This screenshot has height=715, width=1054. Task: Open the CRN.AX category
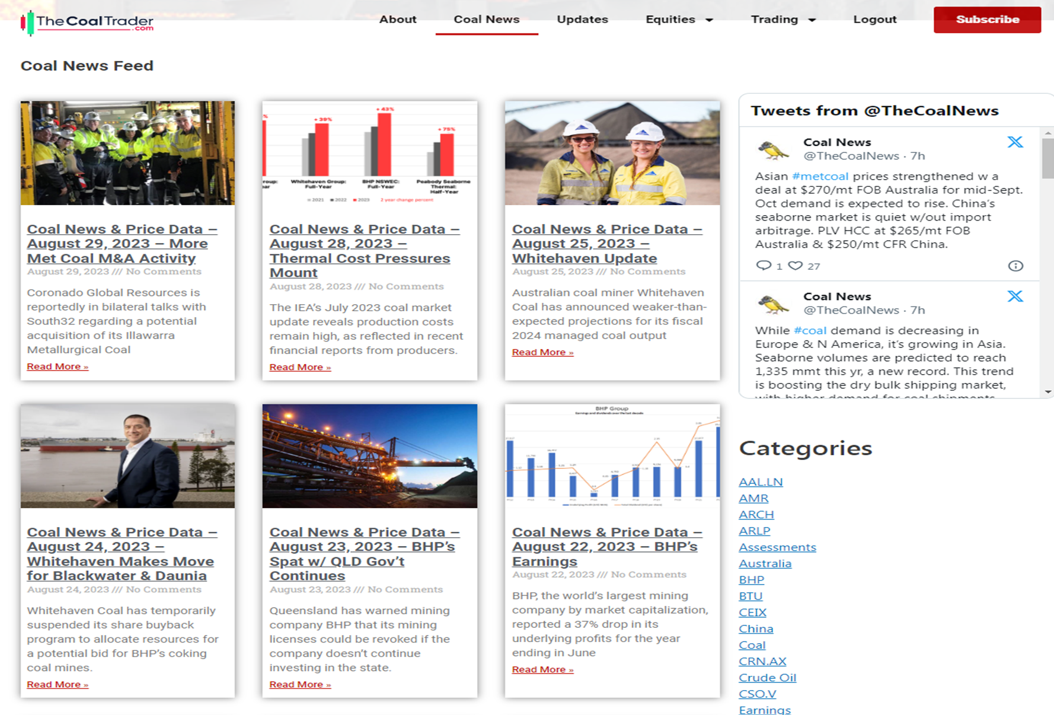point(762,662)
